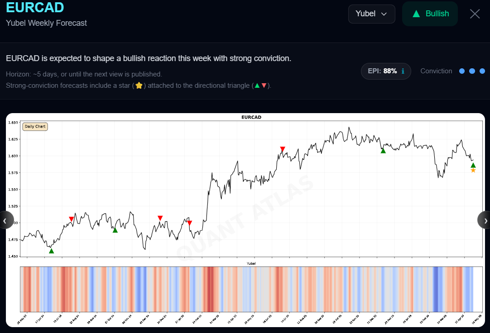This screenshot has width=490, height=333.
Task: Click the latest green triangle above star
Action: (473, 166)
